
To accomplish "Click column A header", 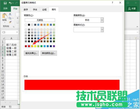I will coord(11,38).
